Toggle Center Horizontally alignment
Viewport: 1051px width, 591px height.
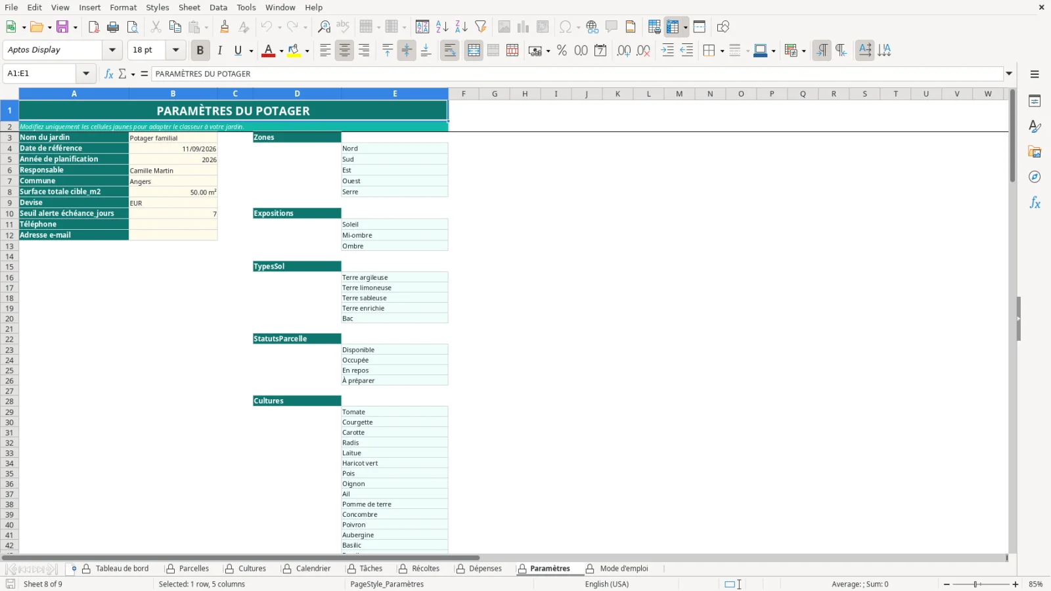click(344, 51)
